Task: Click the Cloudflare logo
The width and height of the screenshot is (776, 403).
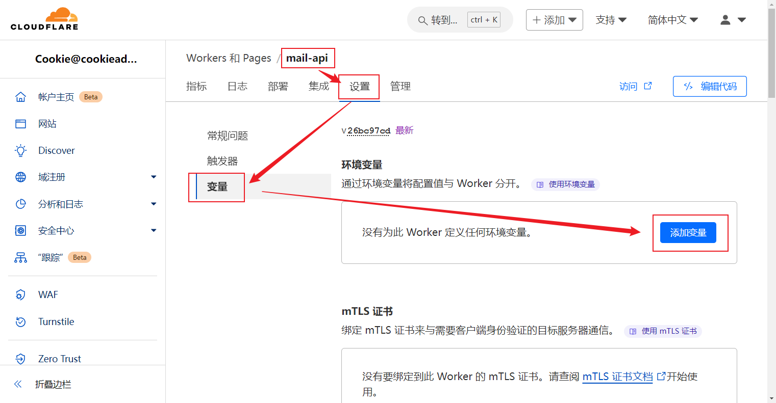Action: tap(44, 19)
